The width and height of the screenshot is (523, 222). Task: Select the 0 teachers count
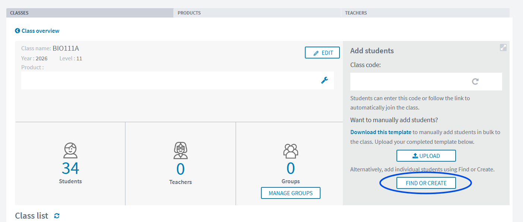pyautogui.click(x=181, y=169)
